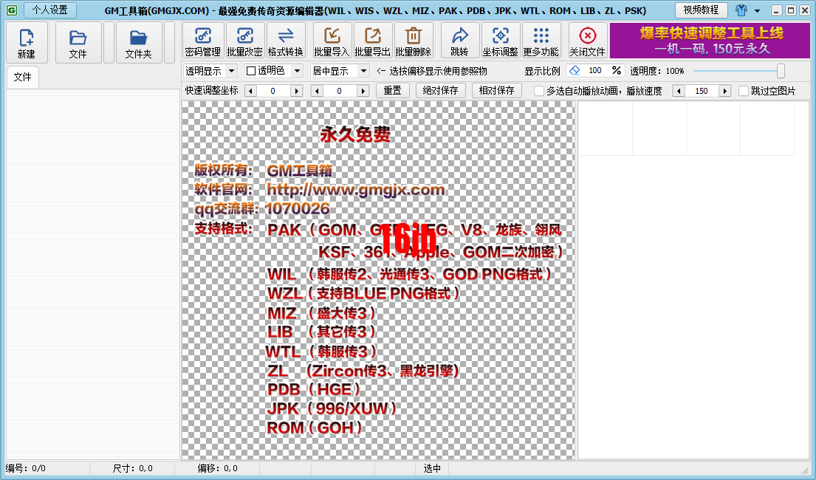Open the 更多功能 more functions panel
The image size is (816, 480).
click(541, 41)
